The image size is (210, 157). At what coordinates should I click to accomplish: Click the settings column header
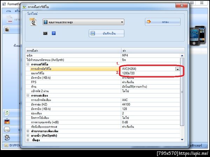coord(73,51)
